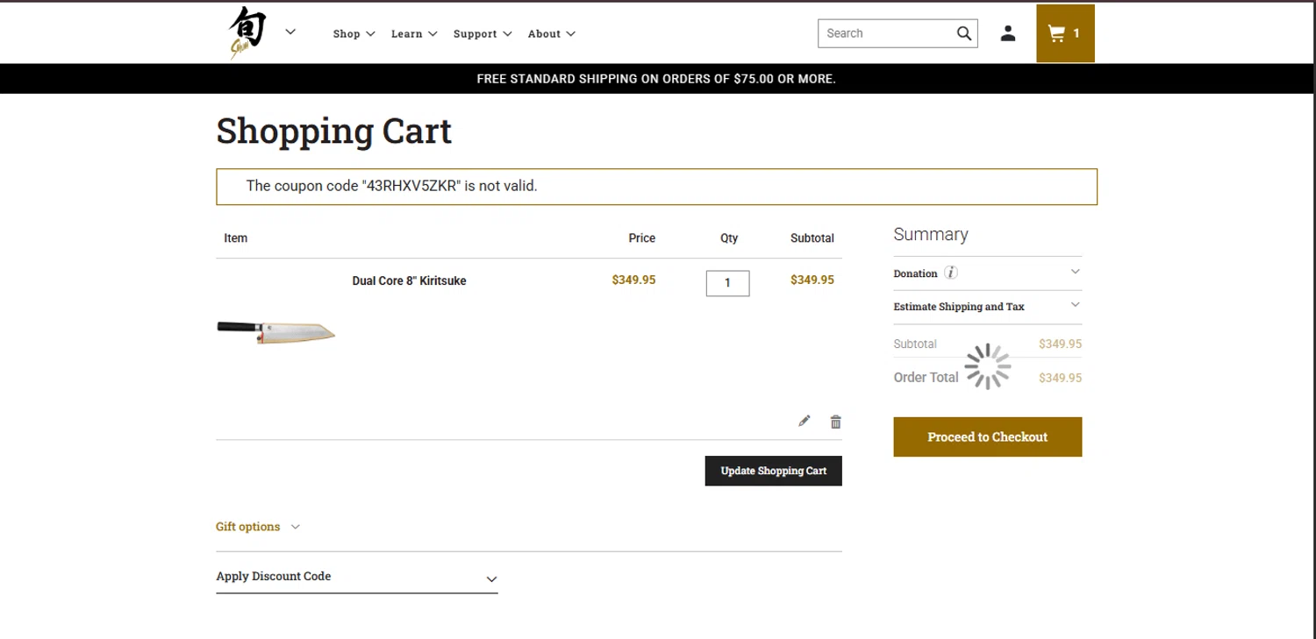Click the Dual Core 8" Kiritsuke product name
The image size is (1316, 639).
click(409, 280)
